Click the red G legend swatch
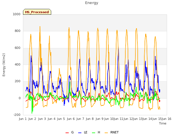 pyautogui.click(x=67, y=133)
